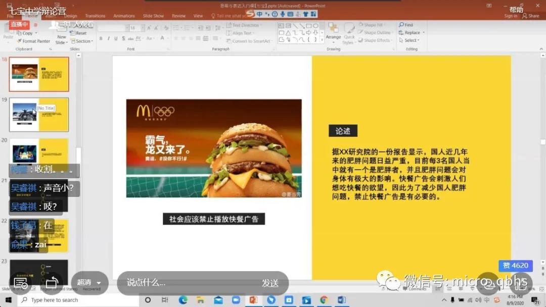Open File Explorer from the taskbar

point(200,300)
